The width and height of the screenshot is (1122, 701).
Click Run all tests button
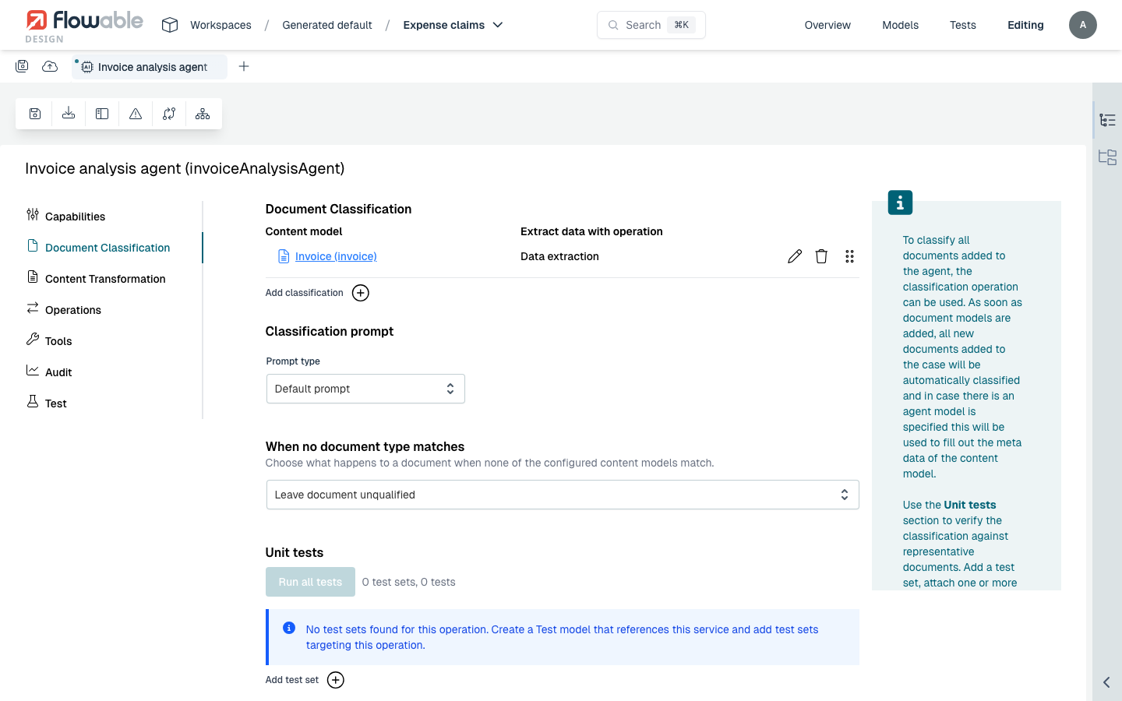point(310,582)
